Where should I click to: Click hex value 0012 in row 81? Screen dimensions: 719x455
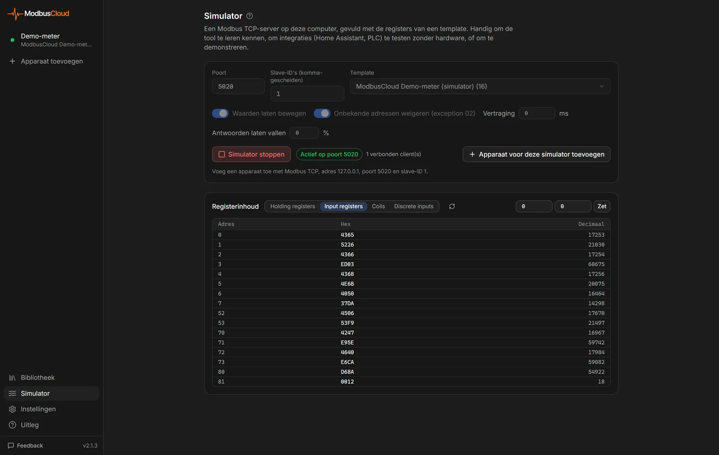[347, 382]
